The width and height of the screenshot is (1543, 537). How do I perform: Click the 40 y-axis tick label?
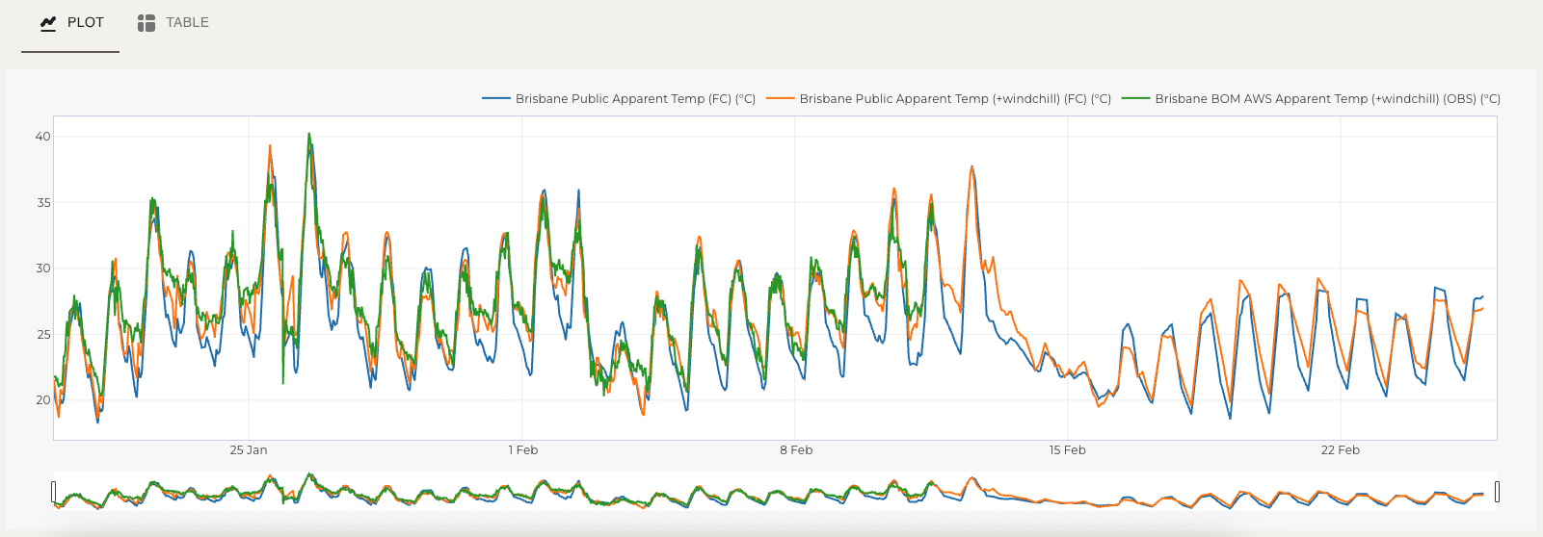pos(42,137)
